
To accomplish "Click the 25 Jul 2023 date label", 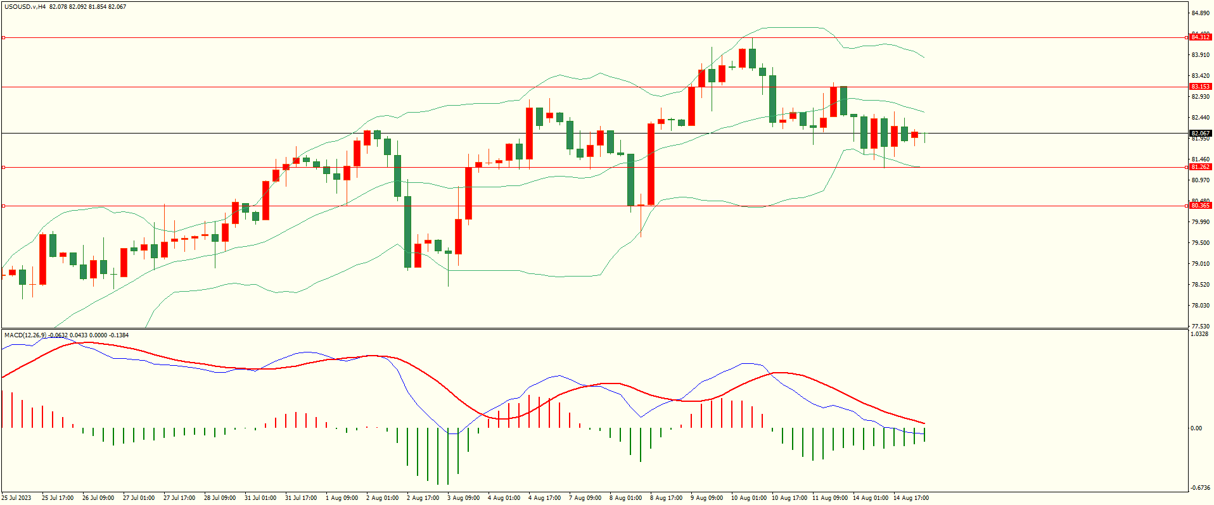I will click(16, 498).
